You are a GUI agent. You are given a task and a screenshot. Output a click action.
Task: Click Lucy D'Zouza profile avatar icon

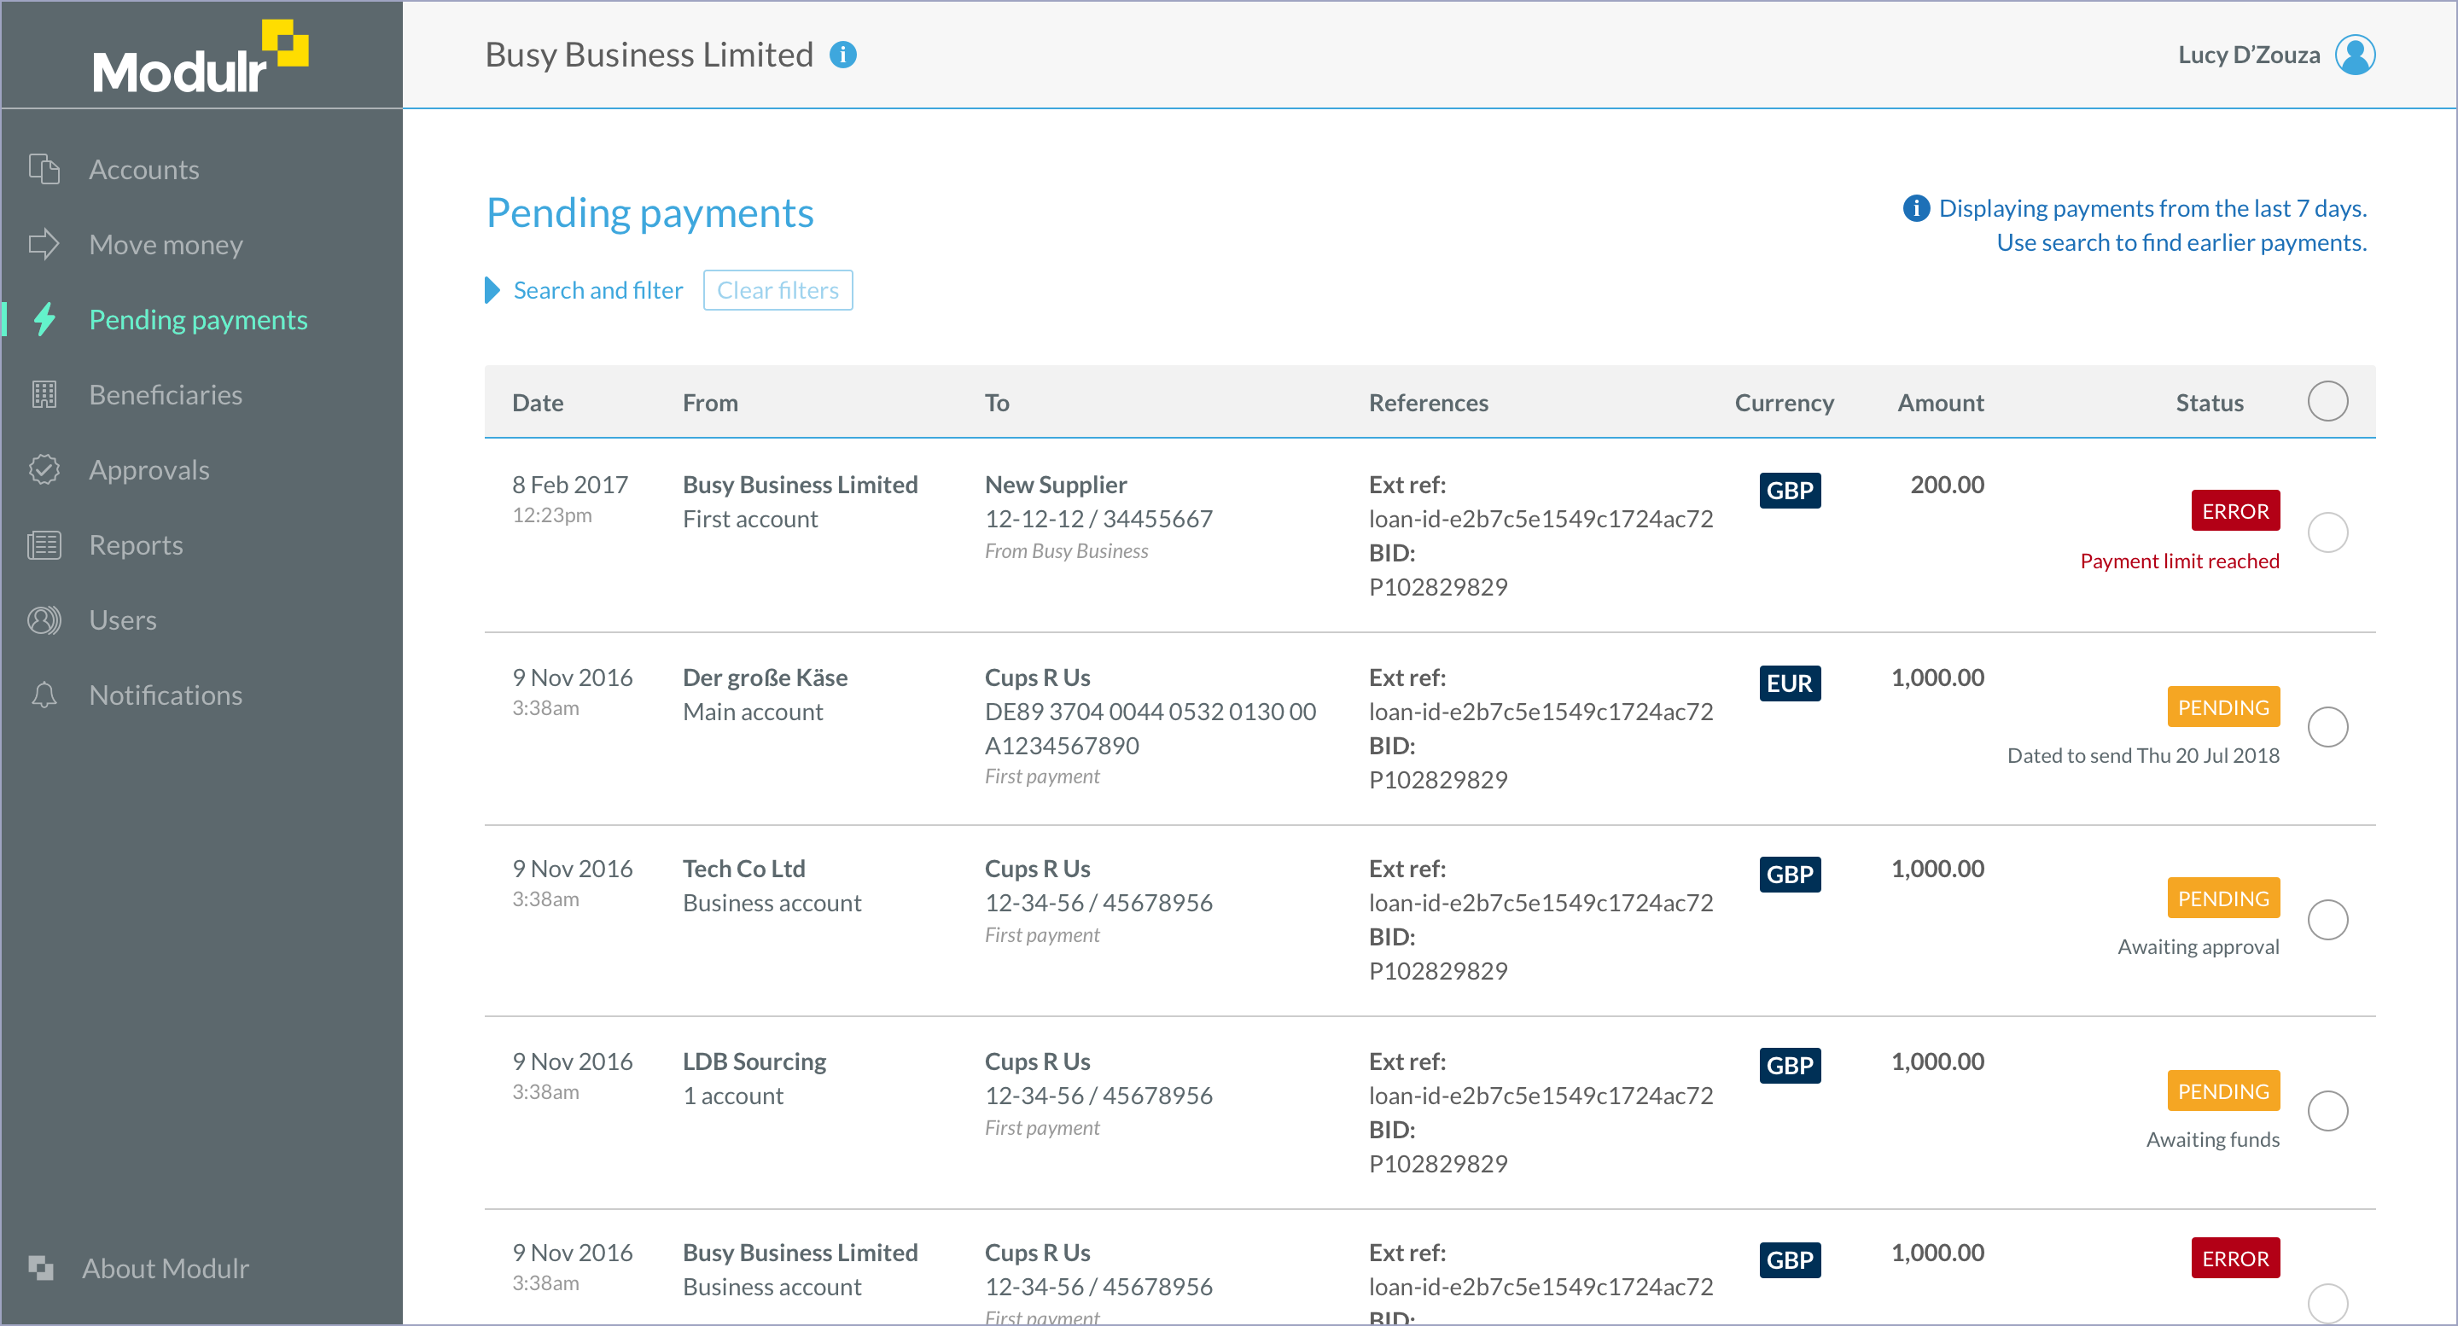point(2355,55)
